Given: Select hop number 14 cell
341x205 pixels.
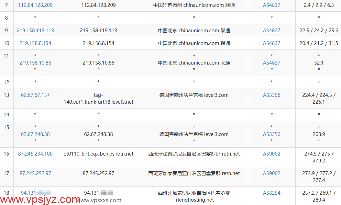Looking at the screenshot, I should click(7, 115).
